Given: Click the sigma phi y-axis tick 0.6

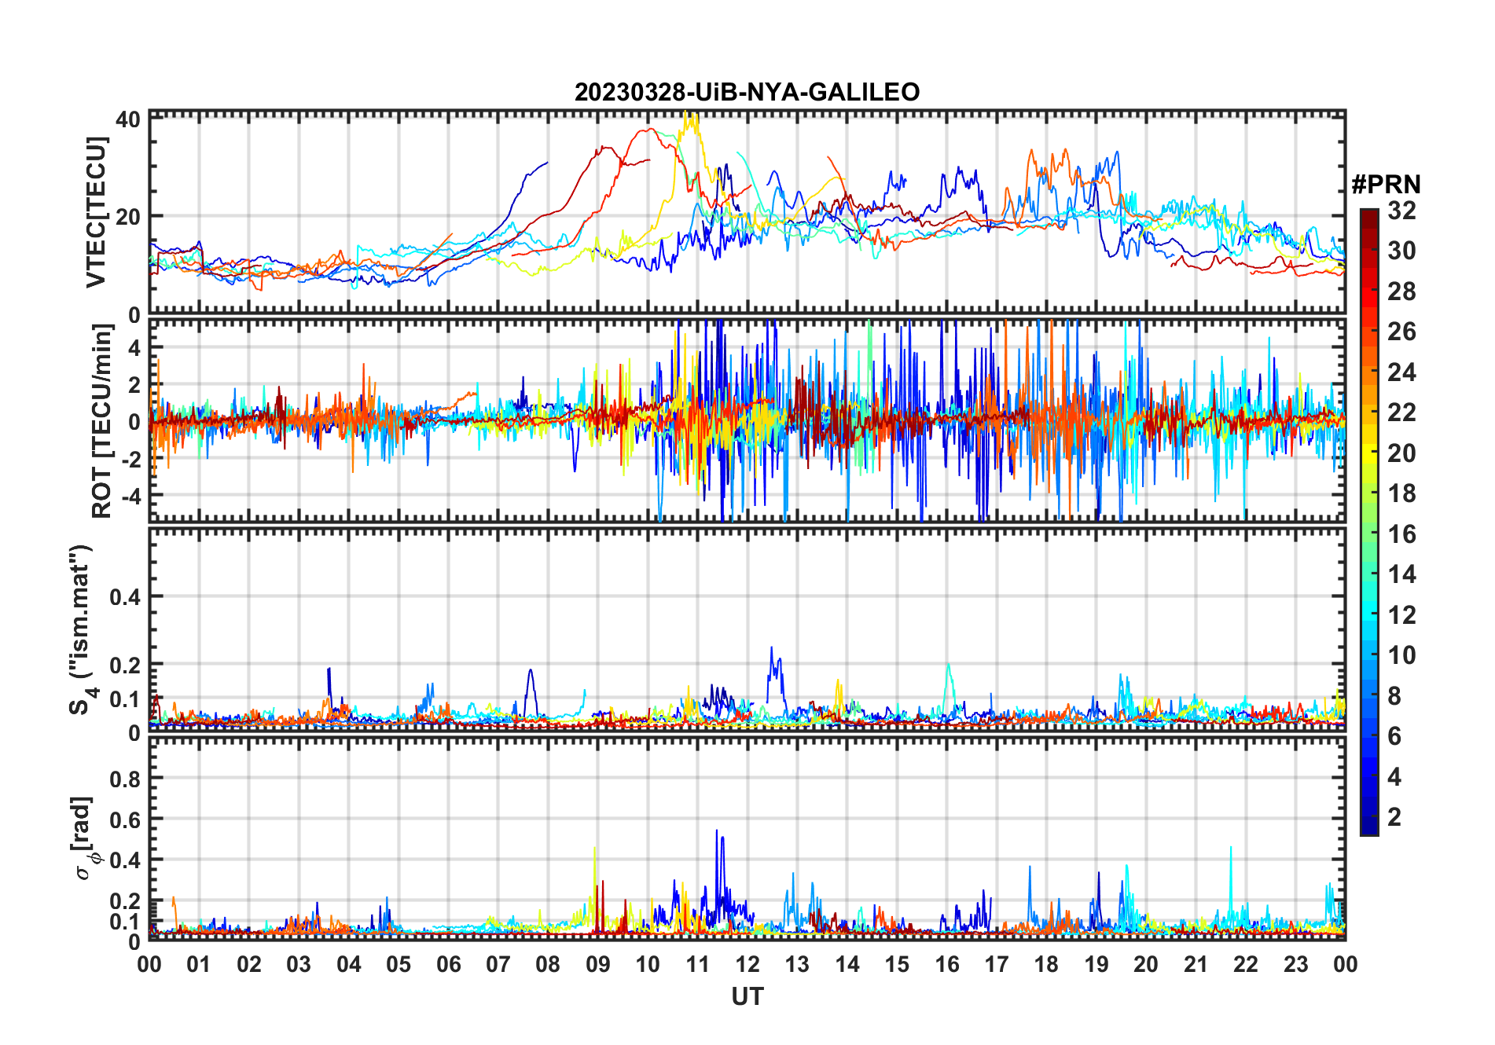Looking at the screenshot, I should pyautogui.click(x=125, y=820).
